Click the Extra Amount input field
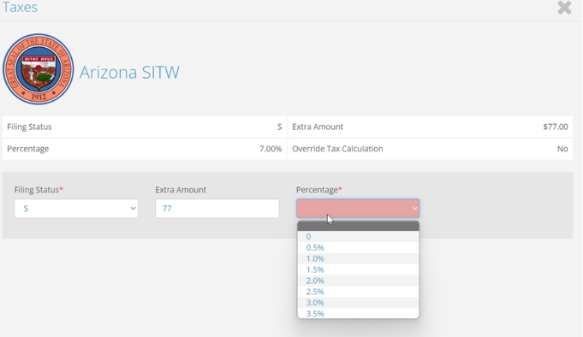The height and width of the screenshot is (337, 583). [217, 209]
